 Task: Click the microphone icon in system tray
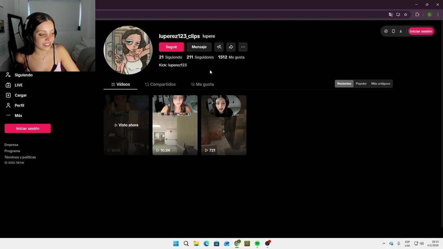click(399, 244)
